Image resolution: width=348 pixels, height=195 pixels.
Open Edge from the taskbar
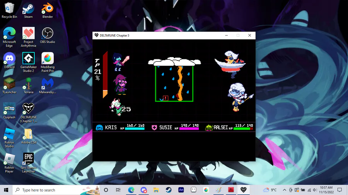(x=131, y=190)
